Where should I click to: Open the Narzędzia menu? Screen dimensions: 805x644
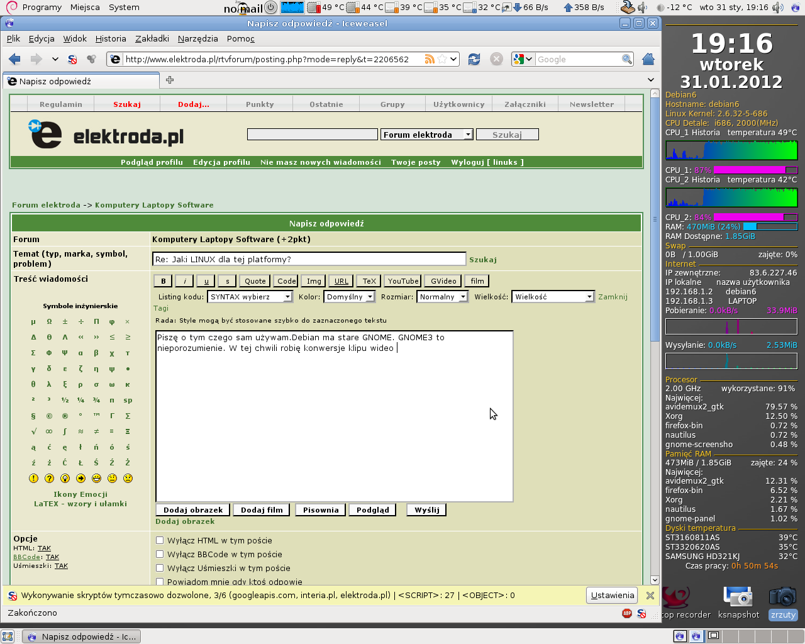tap(197, 38)
